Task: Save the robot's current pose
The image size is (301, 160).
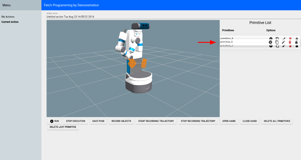Action: point(99,121)
